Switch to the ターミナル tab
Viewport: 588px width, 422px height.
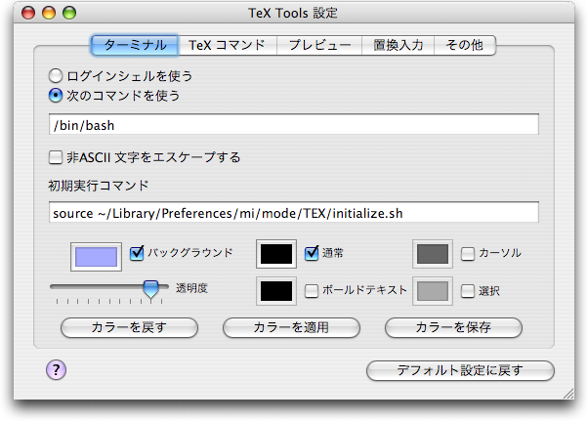click(135, 45)
